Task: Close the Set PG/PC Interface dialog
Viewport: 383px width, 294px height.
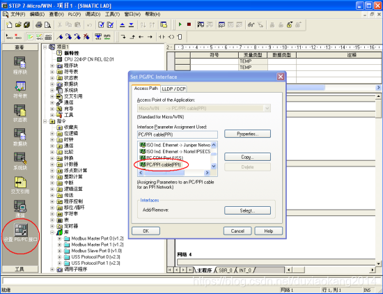Action: (x=281, y=77)
